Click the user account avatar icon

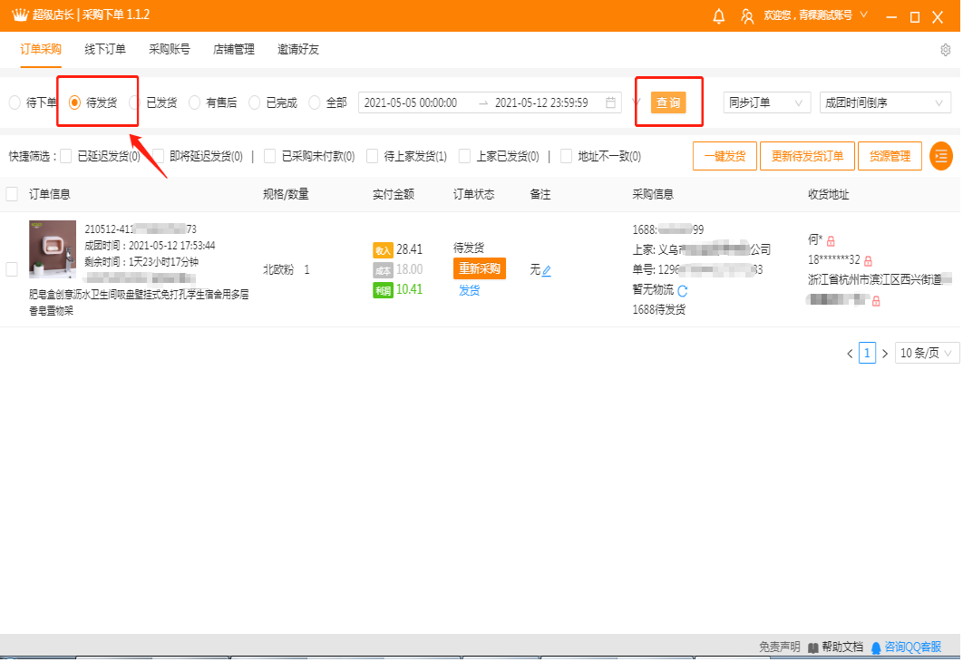747,16
